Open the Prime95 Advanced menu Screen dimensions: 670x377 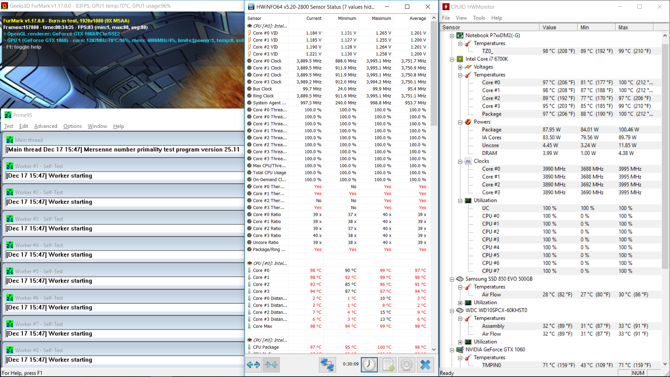[x=46, y=126]
